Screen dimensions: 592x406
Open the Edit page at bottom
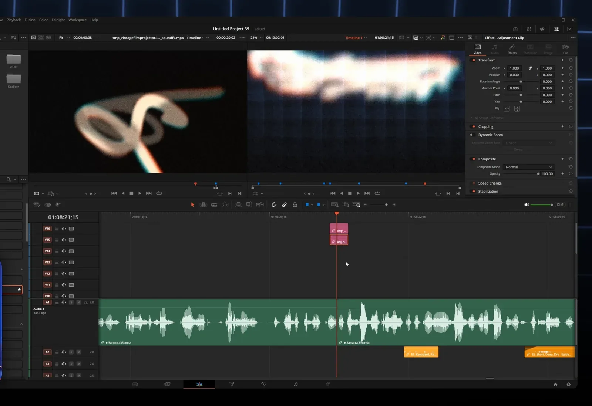(x=199, y=384)
